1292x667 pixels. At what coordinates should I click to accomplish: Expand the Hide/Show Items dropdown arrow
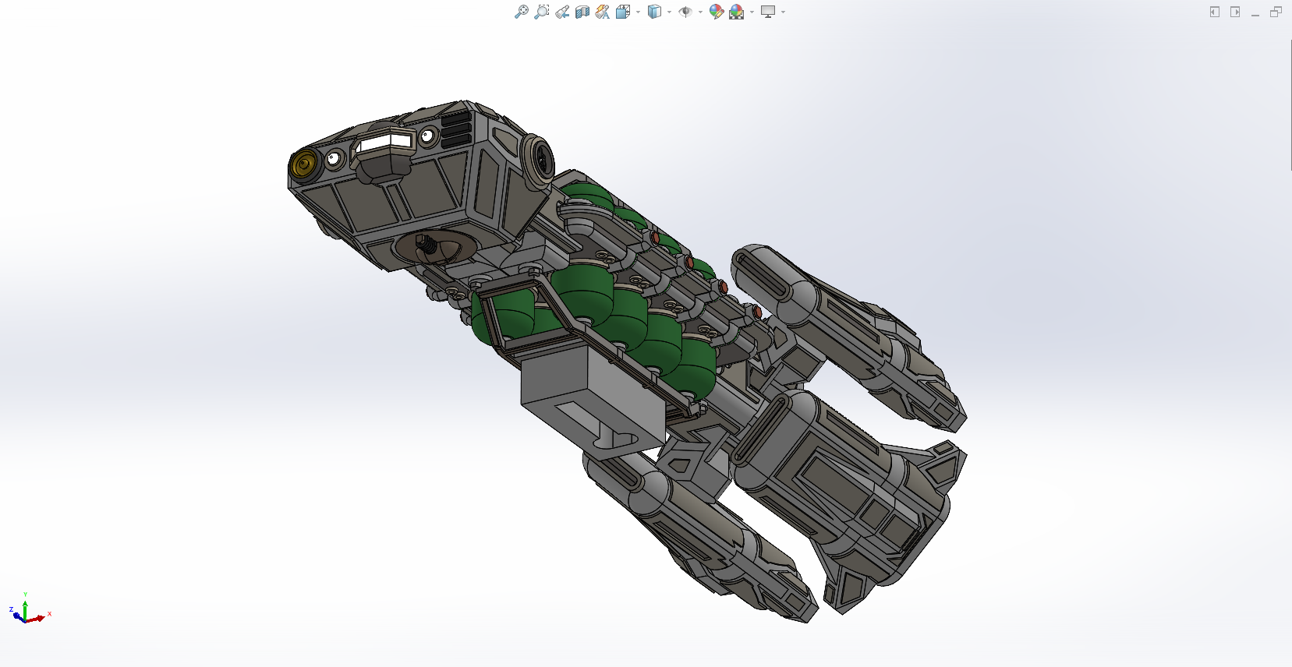click(x=700, y=12)
